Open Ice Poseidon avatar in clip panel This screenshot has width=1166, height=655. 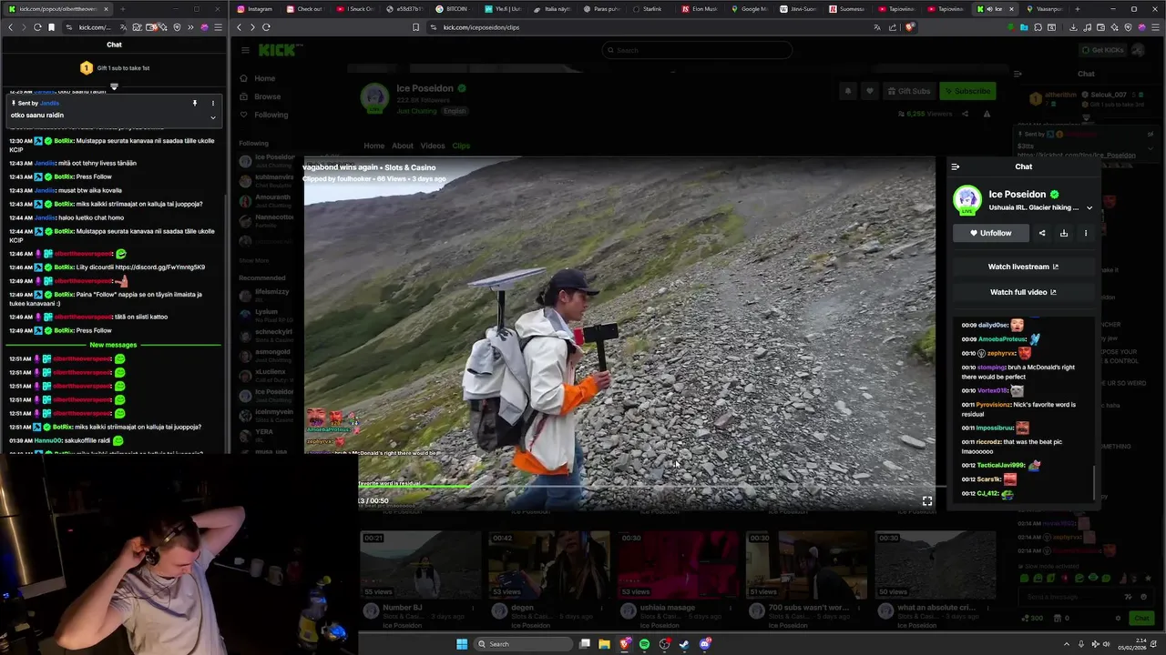pyautogui.click(x=967, y=199)
